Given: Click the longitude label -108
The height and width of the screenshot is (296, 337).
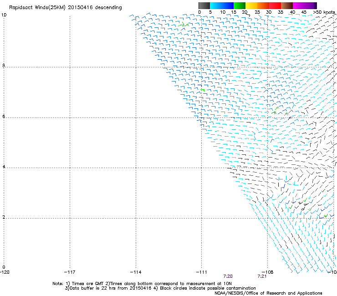Looking at the screenshot, I should coord(268,272).
